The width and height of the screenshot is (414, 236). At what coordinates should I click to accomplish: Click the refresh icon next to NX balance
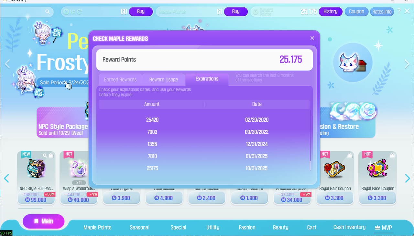coord(79,12)
